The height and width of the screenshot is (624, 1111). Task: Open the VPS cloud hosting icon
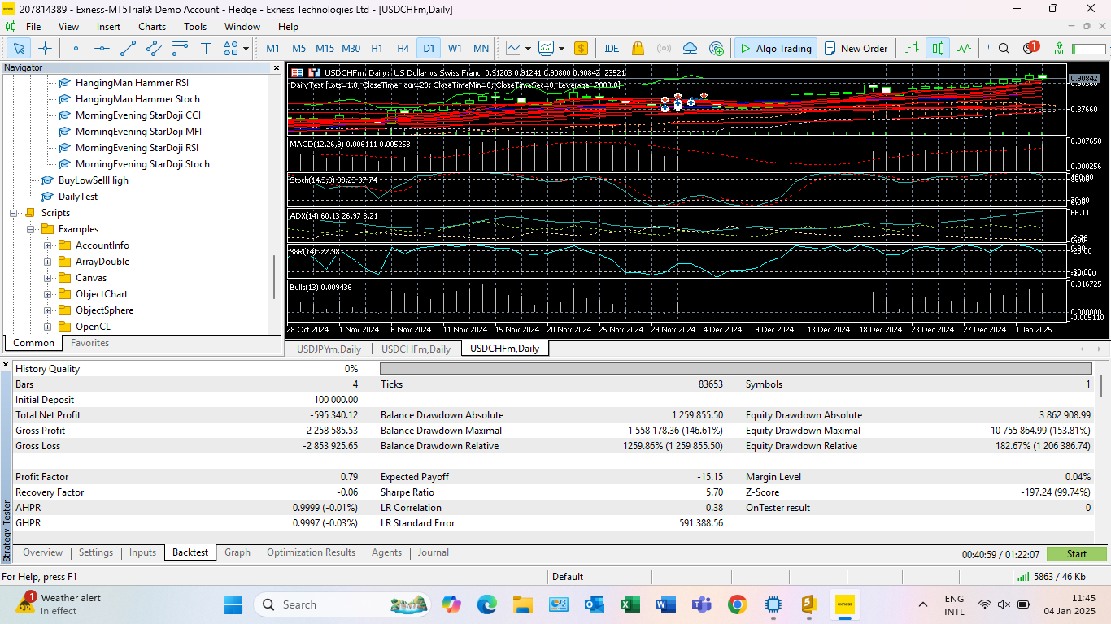click(691, 49)
